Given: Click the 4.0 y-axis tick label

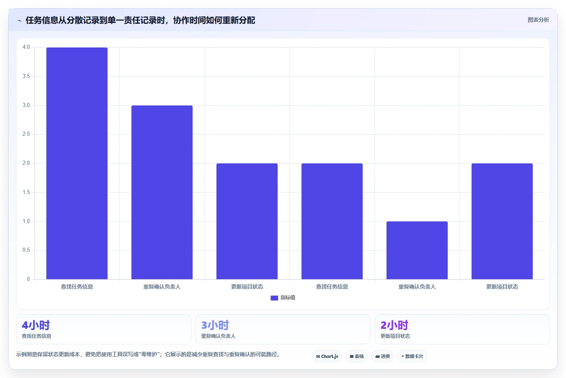Looking at the screenshot, I should point(26,47).
